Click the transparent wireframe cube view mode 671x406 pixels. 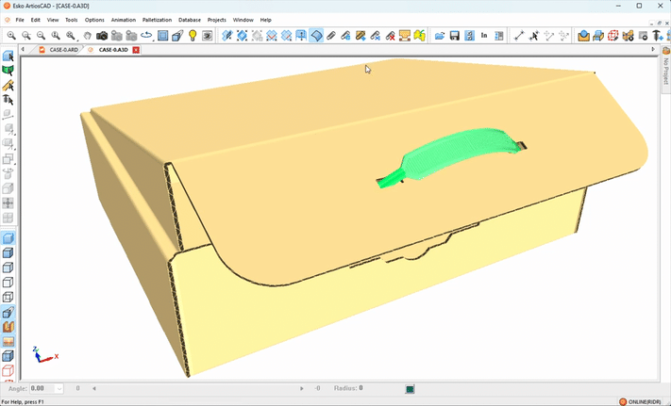(x=8, y=297)
